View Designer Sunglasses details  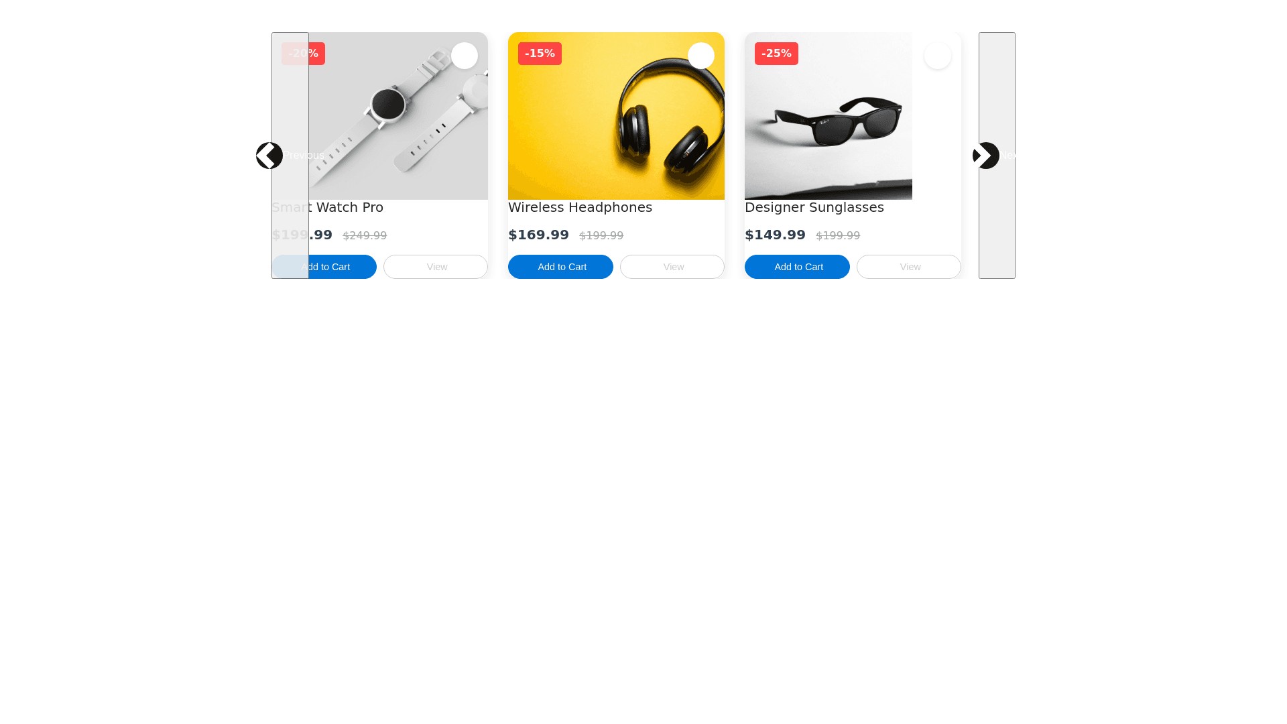[909, 267]
